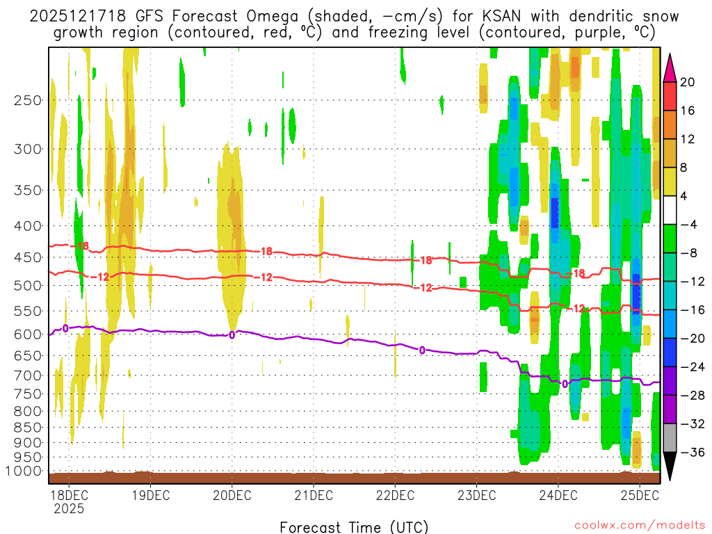Viewport: 712px width, 534px height.
Task: Click the purple "0" freezing-level label above 20DEC
Action: tap(232, 336)
